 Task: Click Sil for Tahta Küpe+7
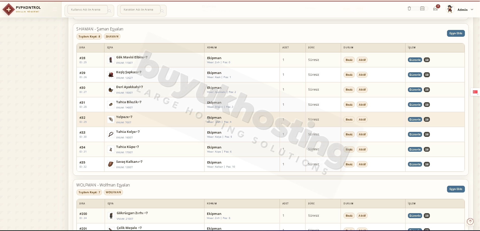point(427,149)
